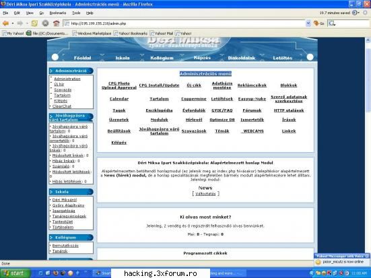Click the Főoldal navigation tab
Screen dimensions: 371x278
coord(82,58)
